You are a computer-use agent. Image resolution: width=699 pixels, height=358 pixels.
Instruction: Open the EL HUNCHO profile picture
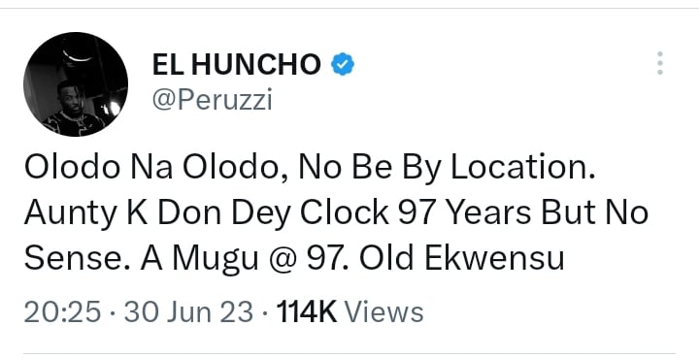pos(76,84)
